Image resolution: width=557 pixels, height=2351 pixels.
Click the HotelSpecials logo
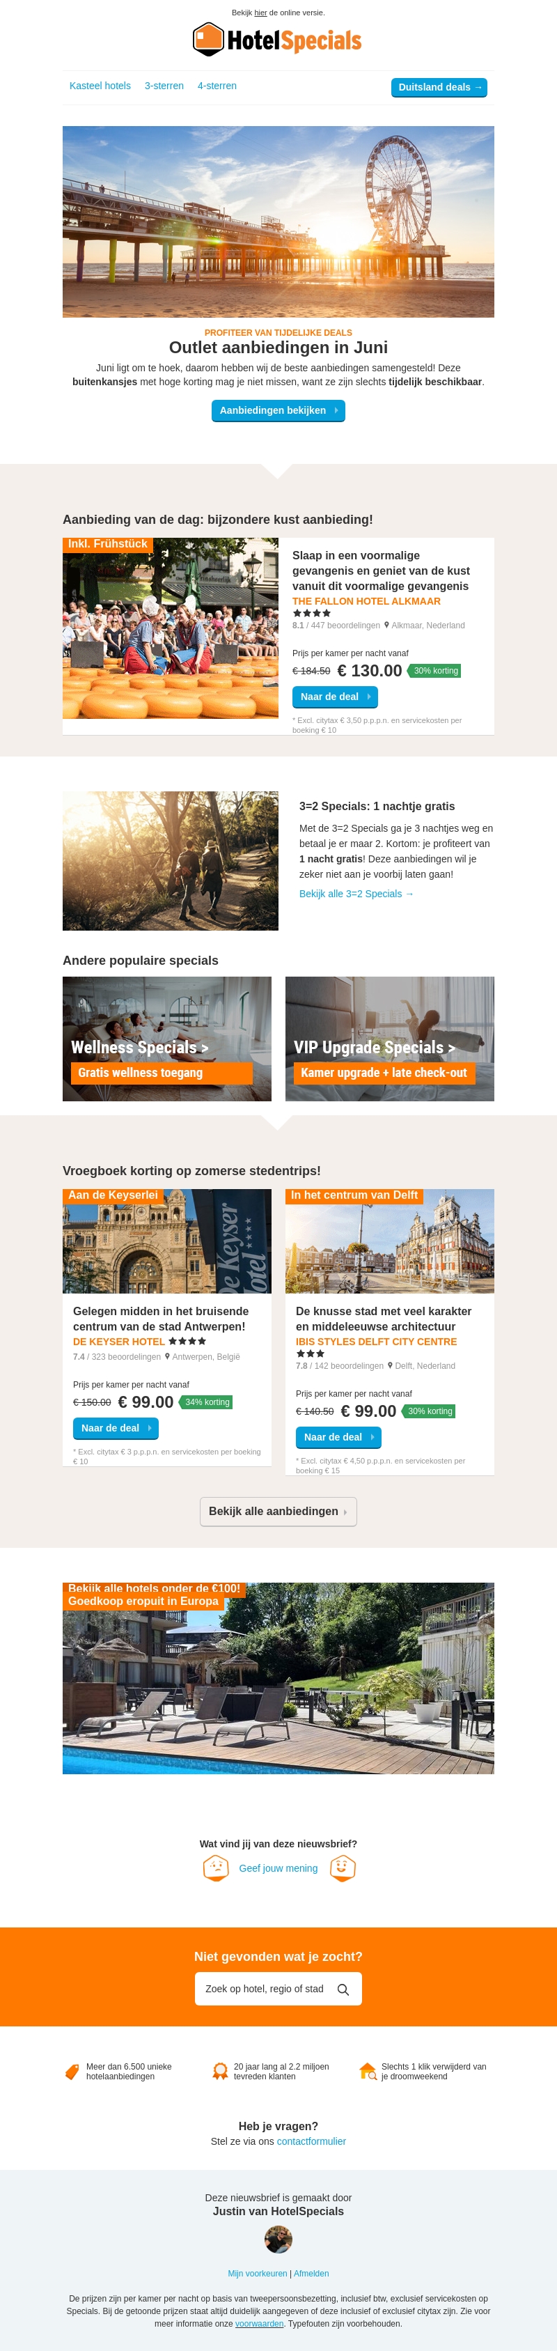tap(277, 39)
